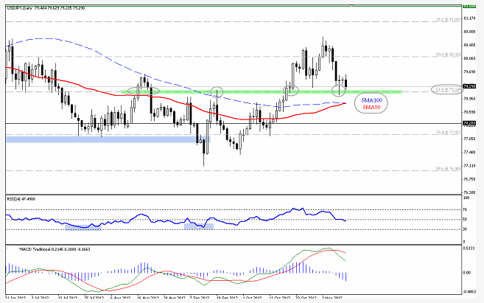Click the black 78.283 horizontal line price tag
484x303 pixels.
469,123
